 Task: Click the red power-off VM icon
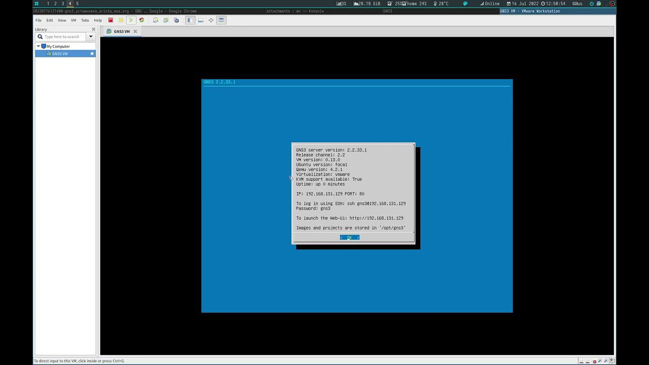[x=111, y=20]
